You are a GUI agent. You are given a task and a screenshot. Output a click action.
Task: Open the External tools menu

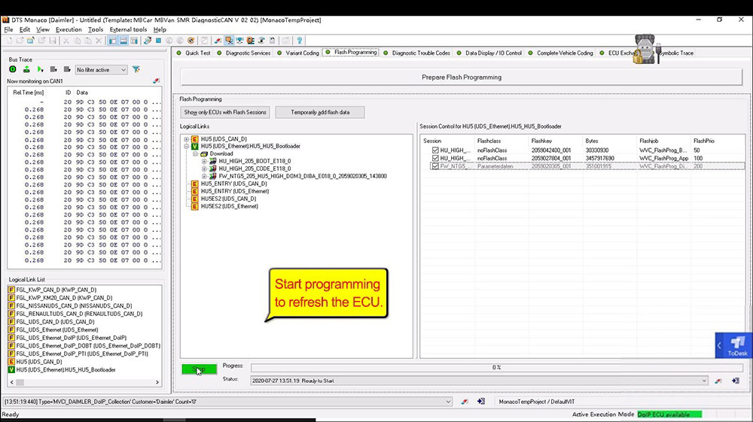point(128,30)
